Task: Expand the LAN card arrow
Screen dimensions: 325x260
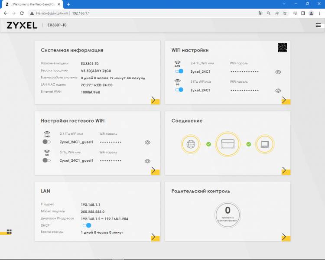Action: (155, 237)
